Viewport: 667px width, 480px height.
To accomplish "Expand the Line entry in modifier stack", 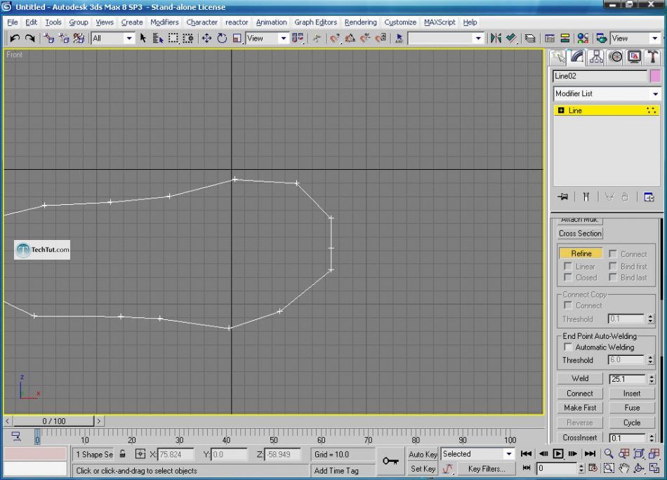I will tap(561, 110).
